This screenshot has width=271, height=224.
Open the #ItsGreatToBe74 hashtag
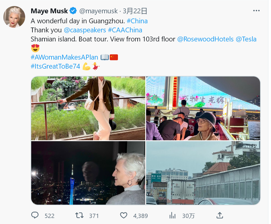tap(55, 66)
